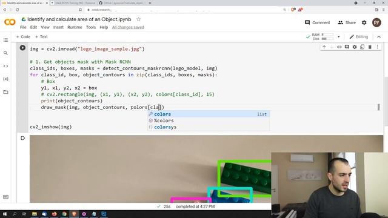Open the variables inspector sidebar icon
388x218 pixels.
point(5,79)
